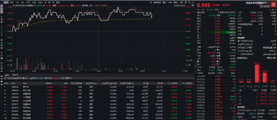Viewport: 277px width, 120px height.
Task: Switch chart to 60分 period
Action: point(40,2)
